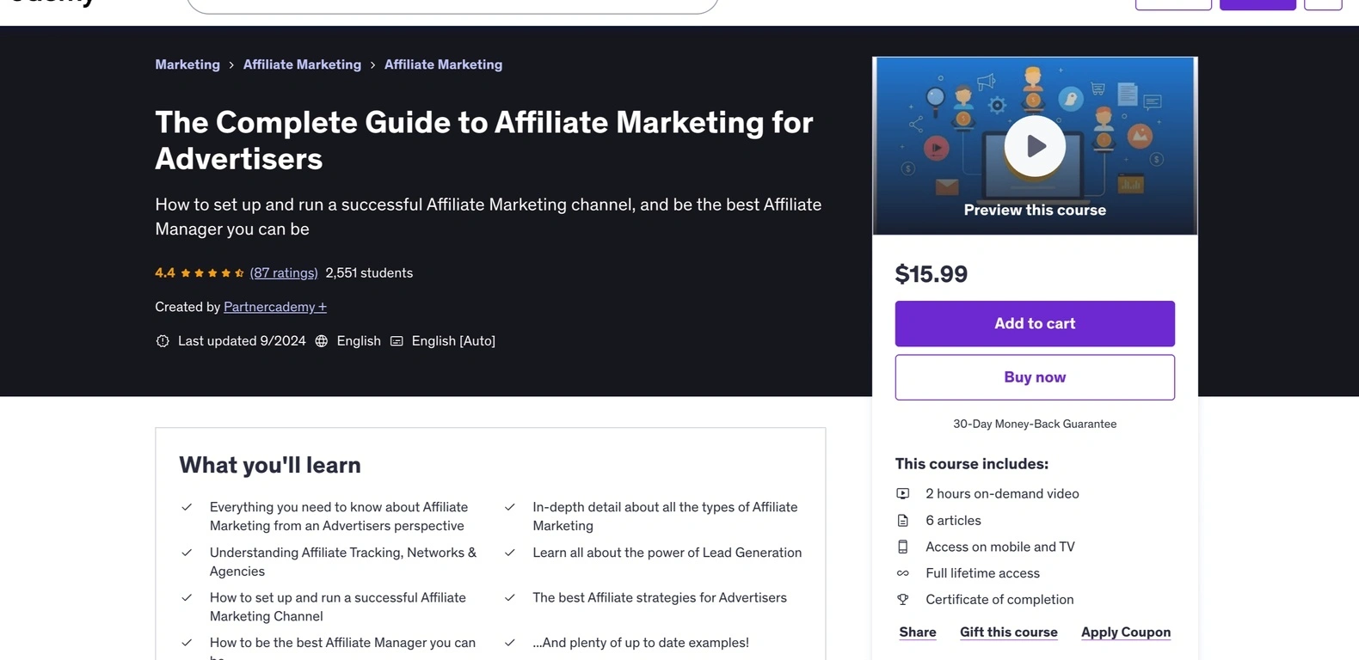Click the globe language icon
This screenshot has width=1359, height=660.
tap(322, 341)
